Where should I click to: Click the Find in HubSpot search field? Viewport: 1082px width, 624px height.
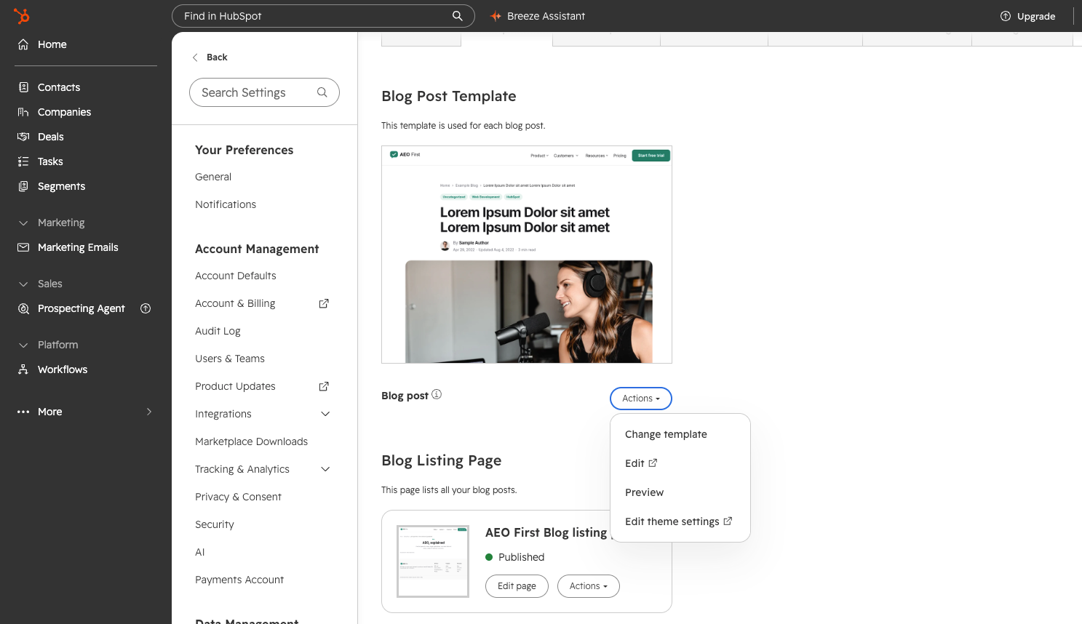pyautogui.click(x=323, y=16)
